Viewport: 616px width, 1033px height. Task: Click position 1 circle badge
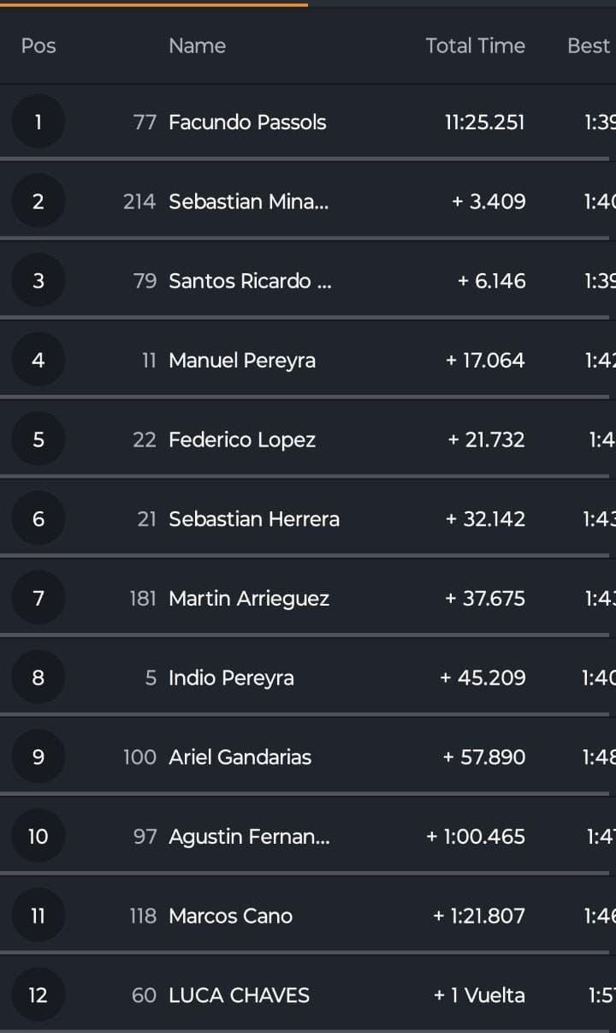(38, 122)
